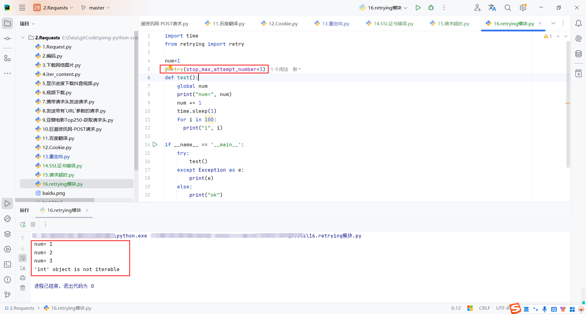Viewport: 586px width, 314px height.
Task: Click the project tree horizontal scrollbar
Action: (55, 200)
